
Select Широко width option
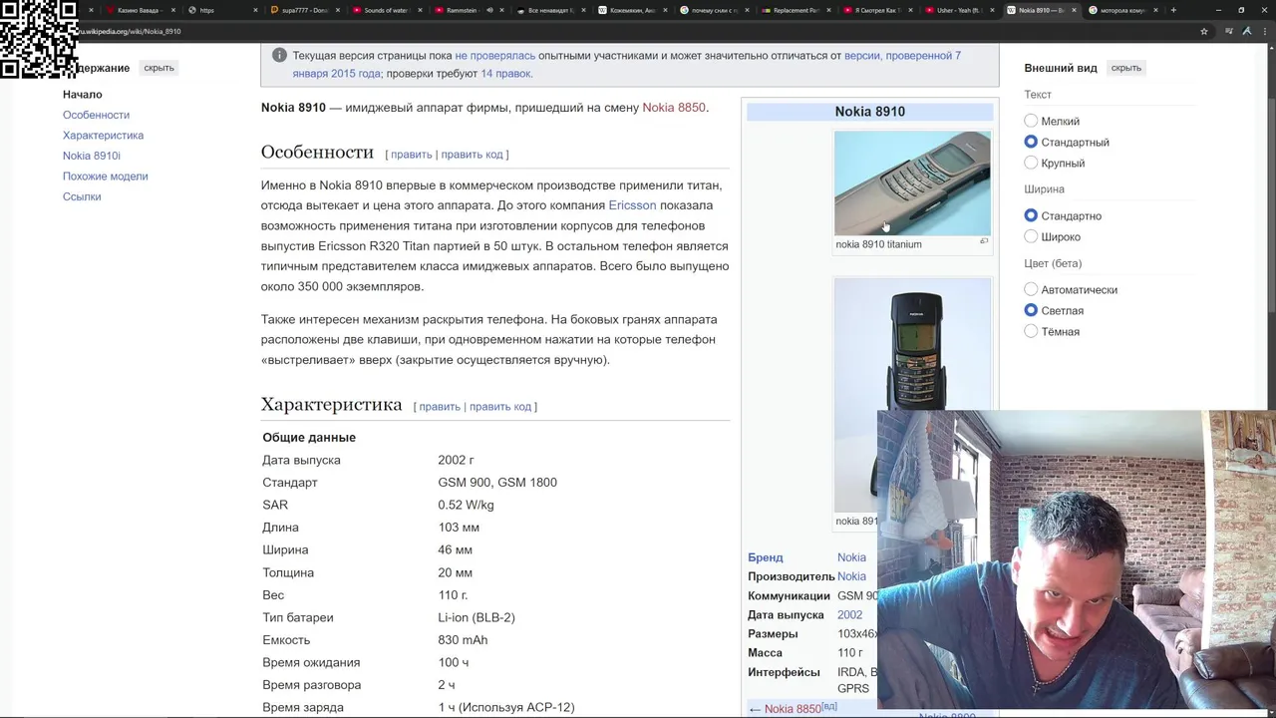click(1031, 236)
